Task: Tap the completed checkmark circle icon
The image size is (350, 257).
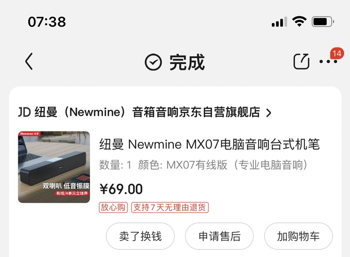Action: click(x=153, y=62)
